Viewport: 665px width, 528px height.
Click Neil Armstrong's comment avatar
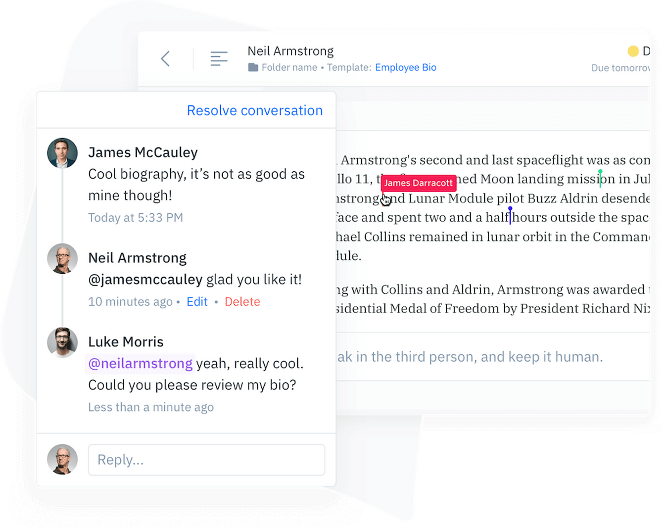[62, 258]
